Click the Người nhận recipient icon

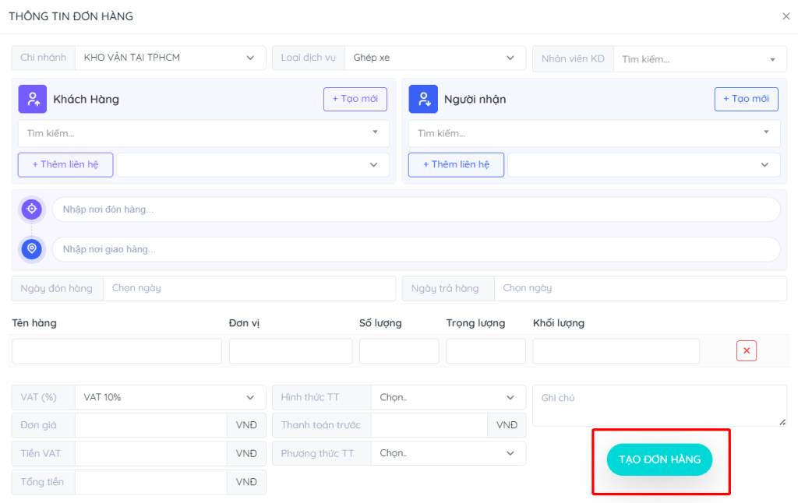423,99
